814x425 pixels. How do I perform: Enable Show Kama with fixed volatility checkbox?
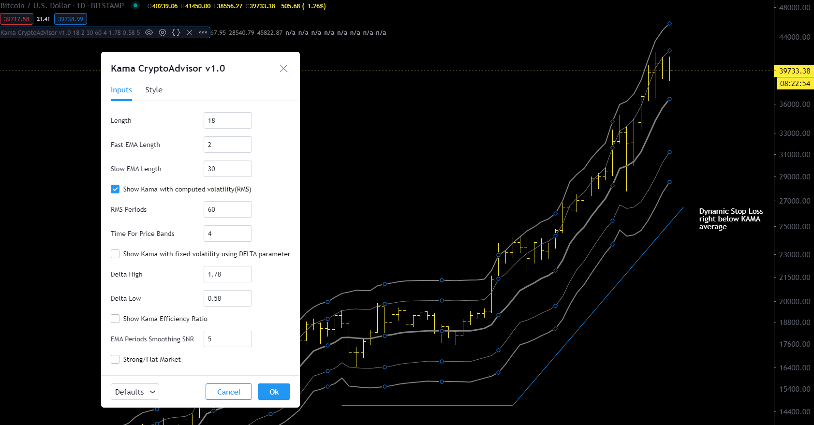click(x=115, y=254)
